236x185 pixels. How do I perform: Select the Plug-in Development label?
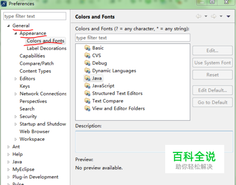(x=35, y=177)
